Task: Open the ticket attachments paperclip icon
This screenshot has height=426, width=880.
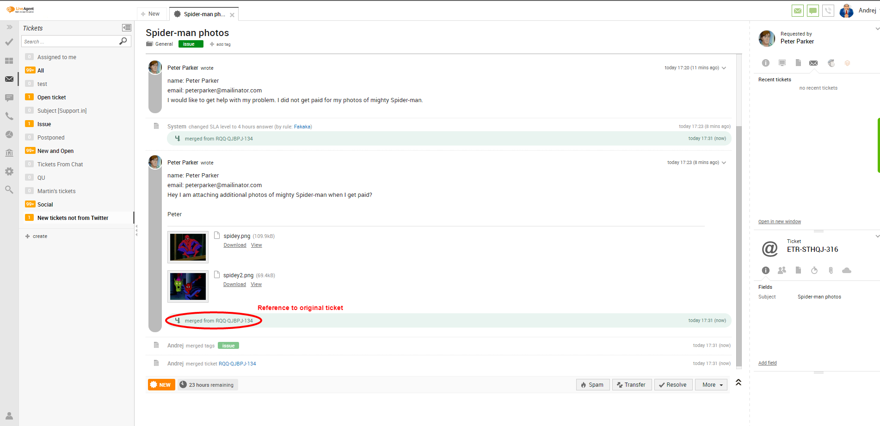Action: pyautogui.click(x=831, y=270)
